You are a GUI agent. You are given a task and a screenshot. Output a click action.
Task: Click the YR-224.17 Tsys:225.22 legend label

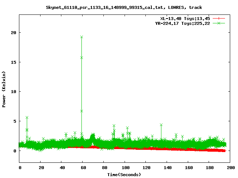tap(183, 23)
